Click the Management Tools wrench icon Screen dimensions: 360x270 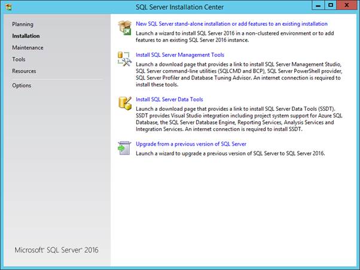tap(124, 59)
